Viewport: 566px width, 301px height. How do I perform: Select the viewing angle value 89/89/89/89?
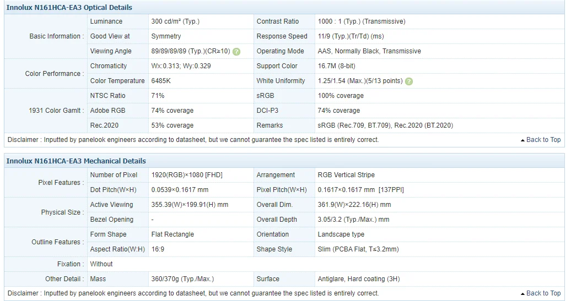[x=191, y=51]
